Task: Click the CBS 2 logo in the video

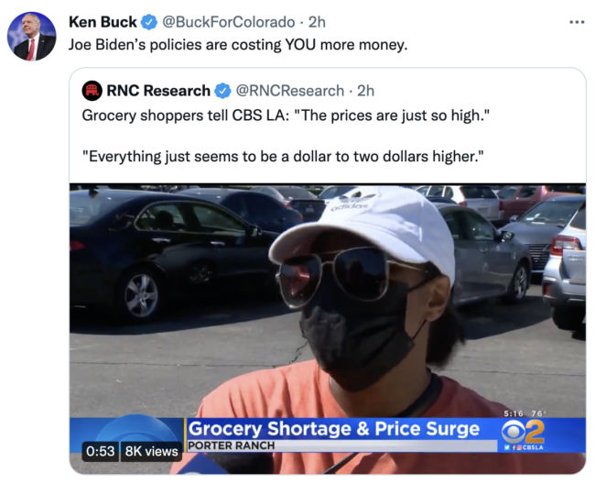Action: pyautogui.click(x=524, y=433)
